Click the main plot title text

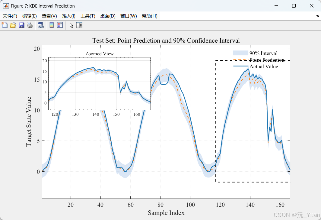coord(166,40)
